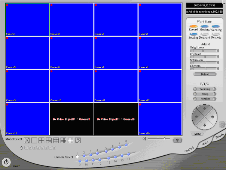Increase Chroma using right plus button

point(217,69)
